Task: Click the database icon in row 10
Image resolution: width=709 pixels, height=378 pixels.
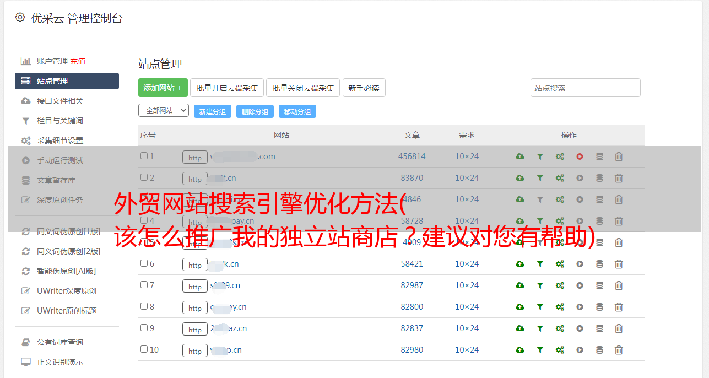Action: 599,350
